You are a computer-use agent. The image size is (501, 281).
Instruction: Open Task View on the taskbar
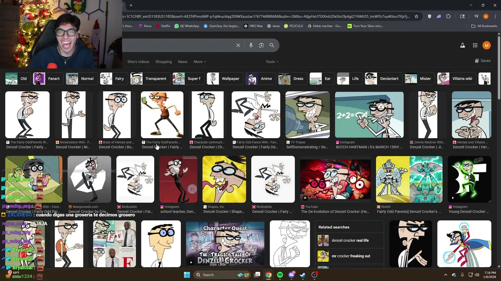257,275
